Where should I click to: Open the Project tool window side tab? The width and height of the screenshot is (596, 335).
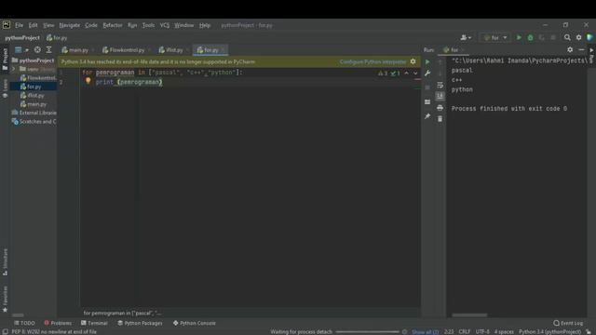[5, 59]
